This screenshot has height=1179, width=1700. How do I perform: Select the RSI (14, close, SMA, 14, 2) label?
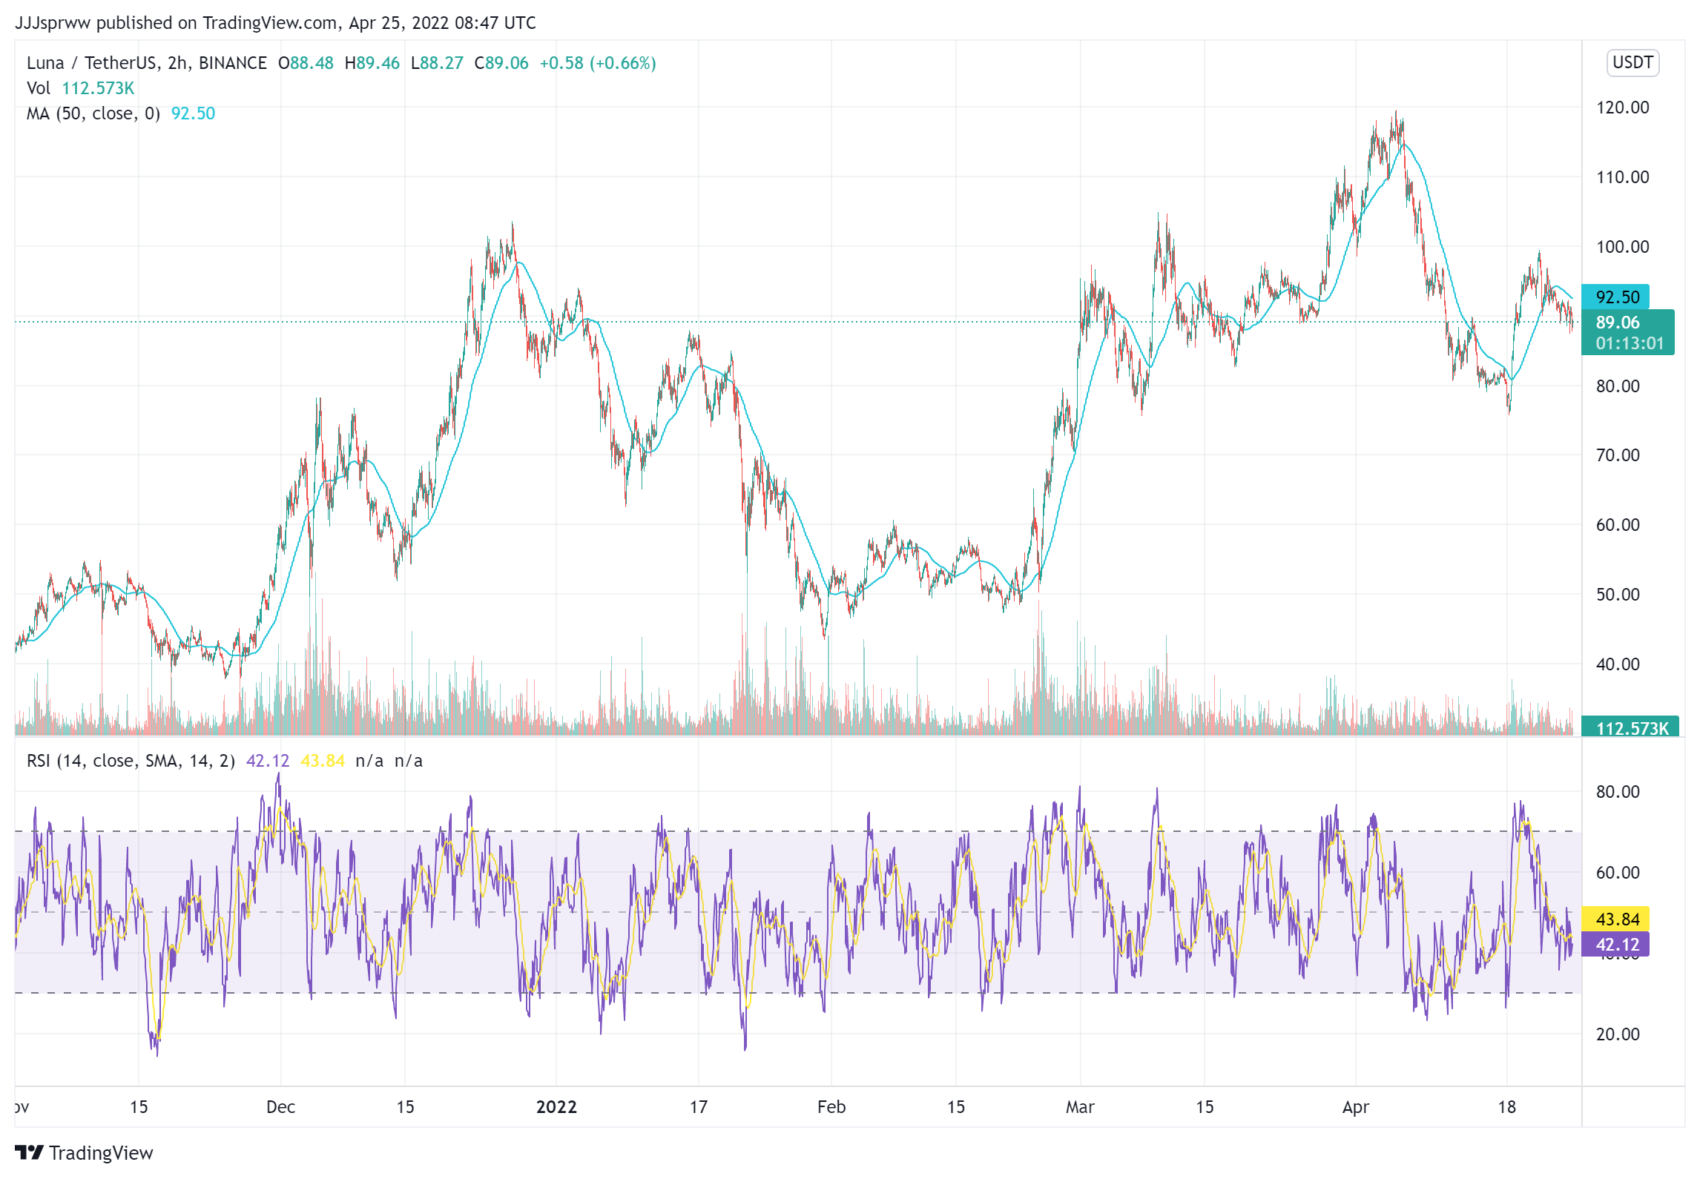131,761
